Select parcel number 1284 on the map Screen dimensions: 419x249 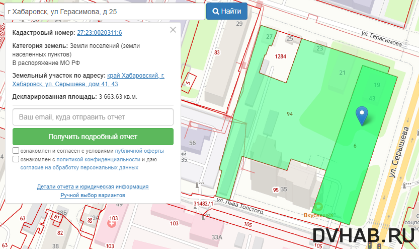coord(280,56)
